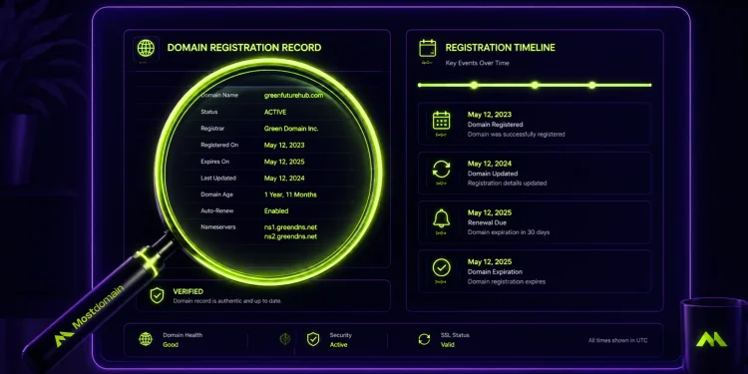Click the Nameservers field label
748x374 pixels.
pos(218,227)
